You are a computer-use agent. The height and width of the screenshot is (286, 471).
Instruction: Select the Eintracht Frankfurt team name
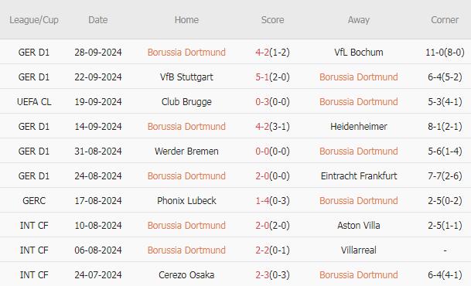[359, 176]
